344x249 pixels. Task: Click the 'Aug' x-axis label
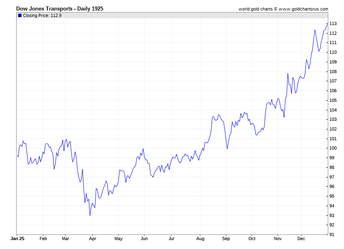[x=200, y=239]
